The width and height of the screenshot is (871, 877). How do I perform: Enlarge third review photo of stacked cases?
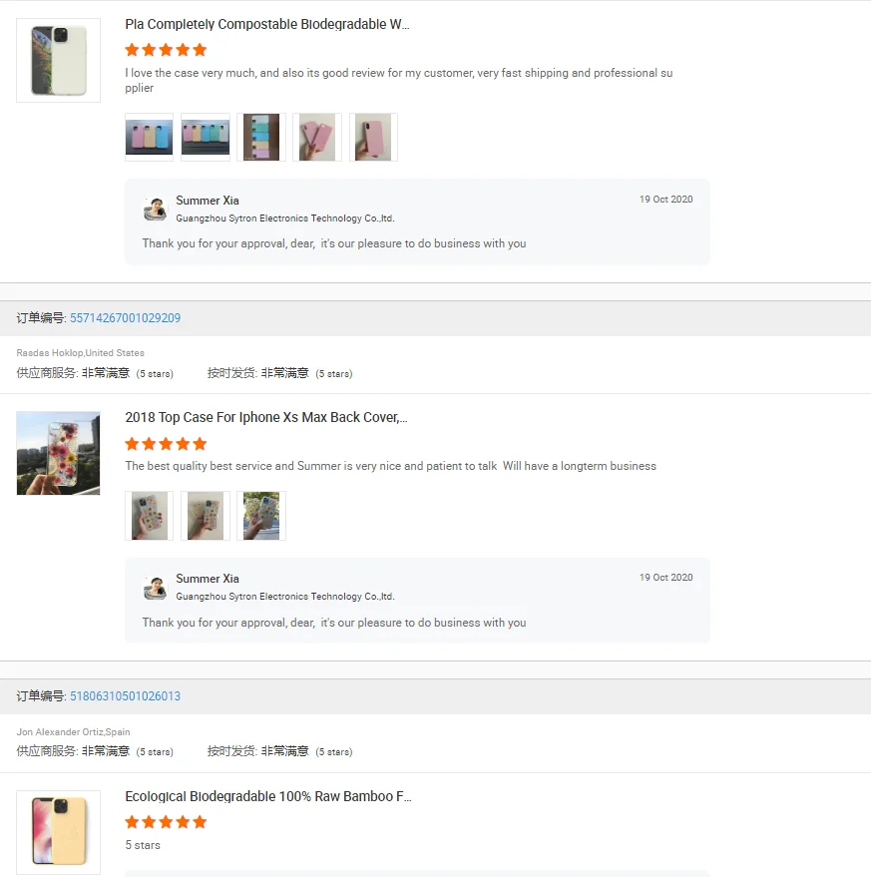(x=261, y=137)
